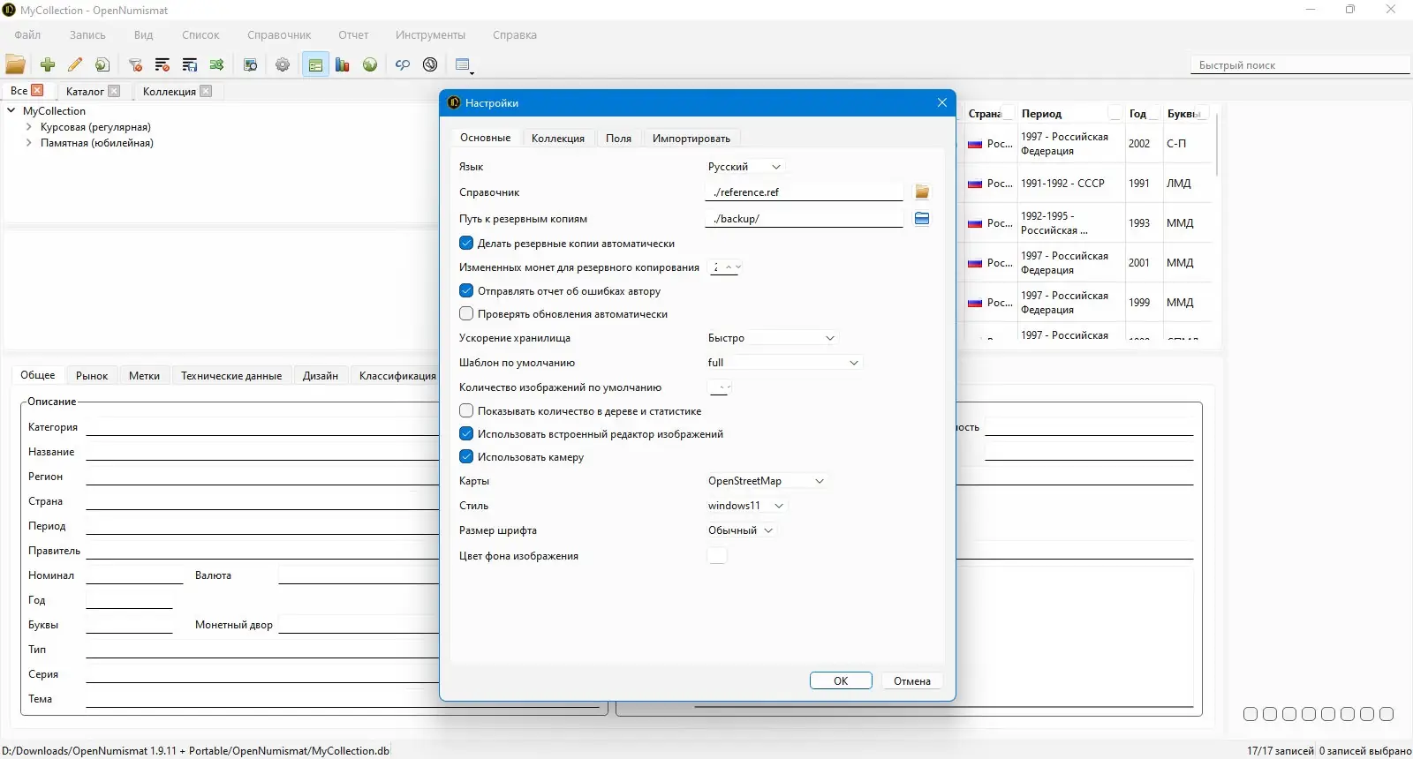Focus the Быстрый поиск search field
The width and height of the screenshot is (1413, 759).
pyautogui.click(x=1300, y=65)
